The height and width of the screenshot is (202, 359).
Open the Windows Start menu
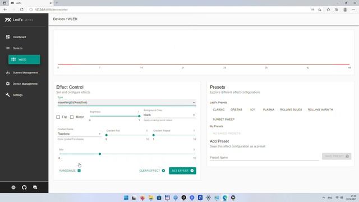point(126,198)
